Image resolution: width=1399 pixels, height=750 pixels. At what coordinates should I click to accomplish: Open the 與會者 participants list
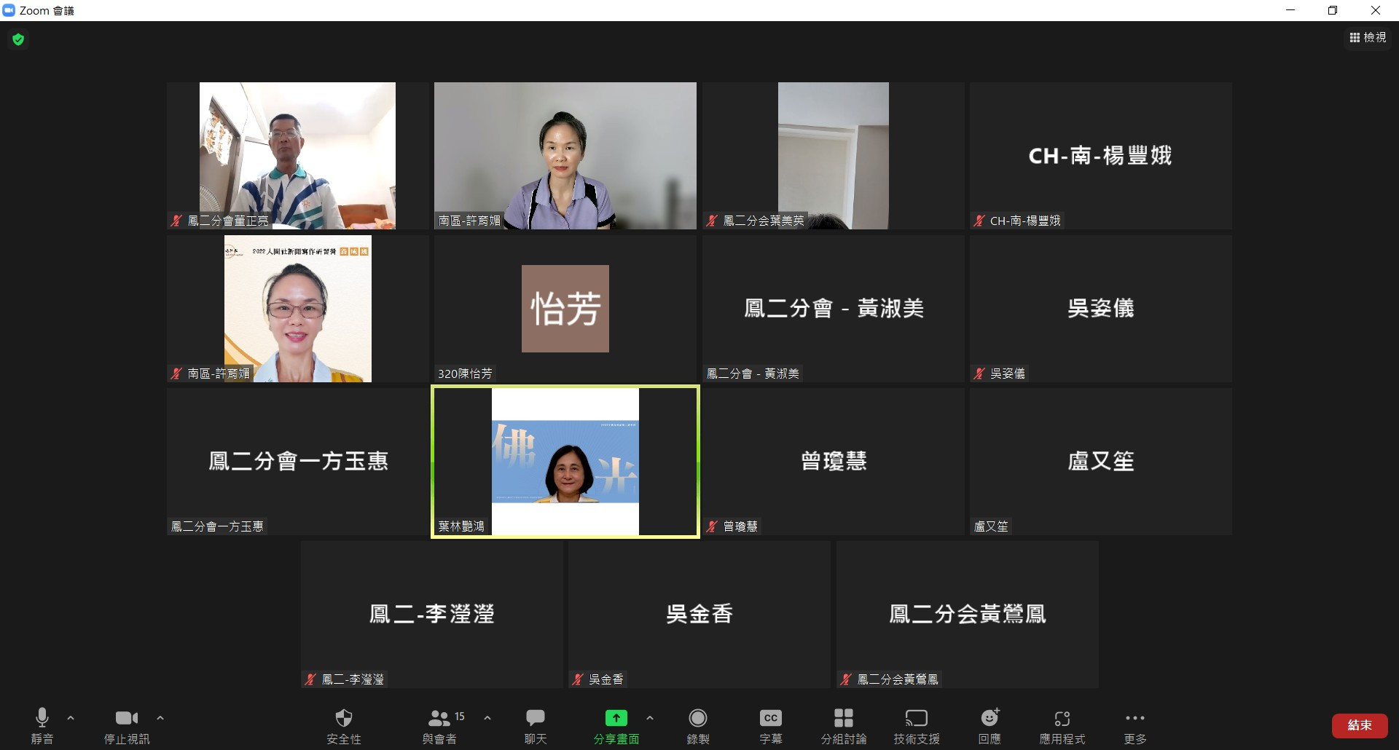[439, 719]
